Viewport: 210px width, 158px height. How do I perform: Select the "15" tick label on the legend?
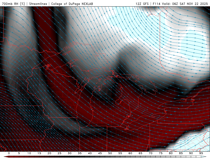[x=39, y=153]
